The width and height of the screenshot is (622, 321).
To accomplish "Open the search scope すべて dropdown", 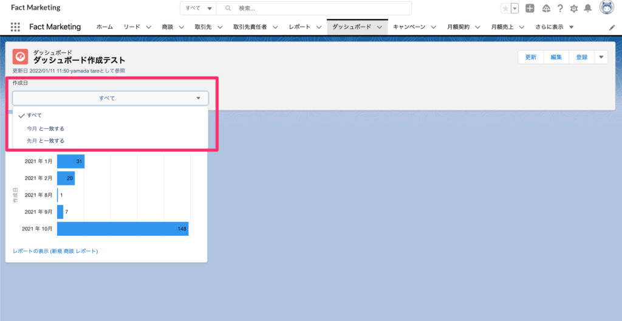I will pos(198,9).
